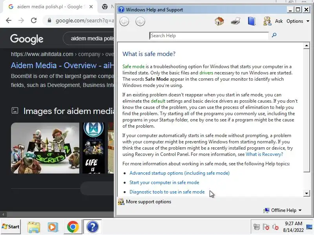Click Help scrollbar down arrow

coord(307,193)
